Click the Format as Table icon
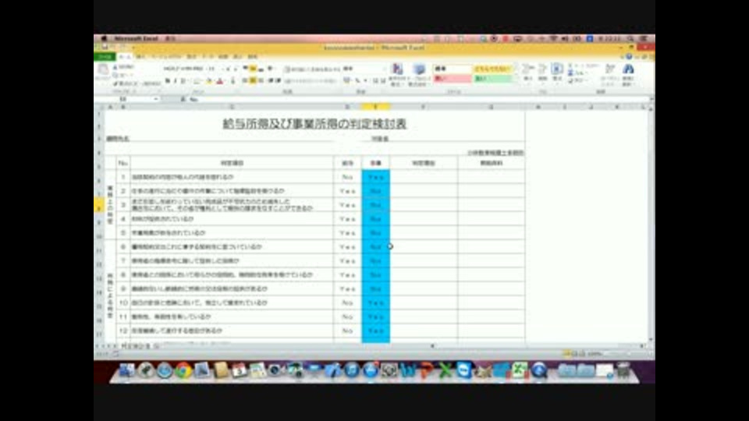The width and height of the screenshot is (749, 421). pos(419,69)
